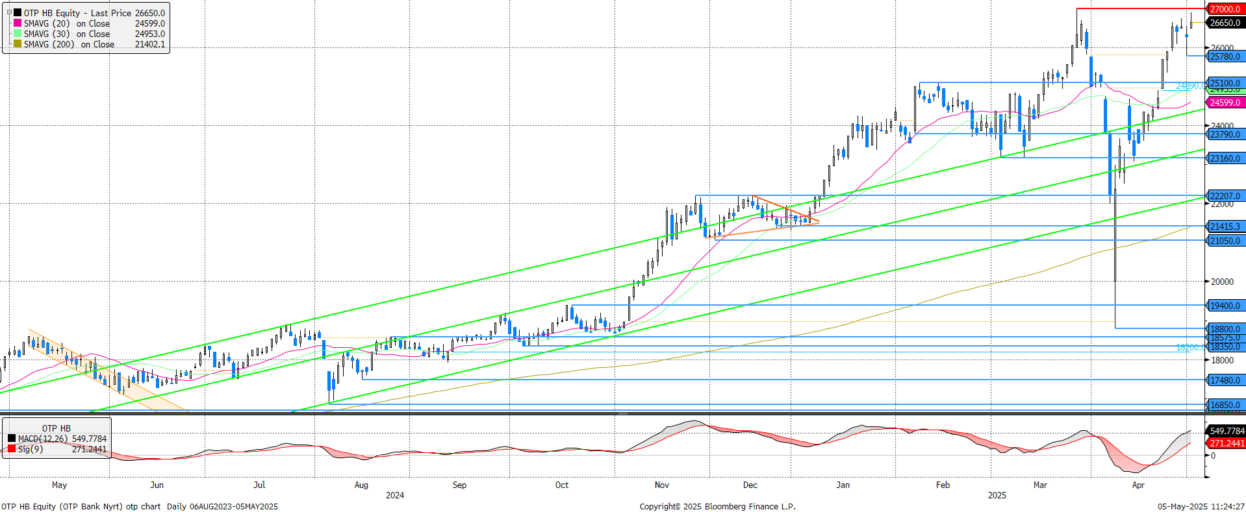
Task: Click the Dec label on time axis
Action: [x=750, y=485]
